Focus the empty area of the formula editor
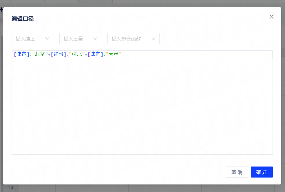 point(139,110)
